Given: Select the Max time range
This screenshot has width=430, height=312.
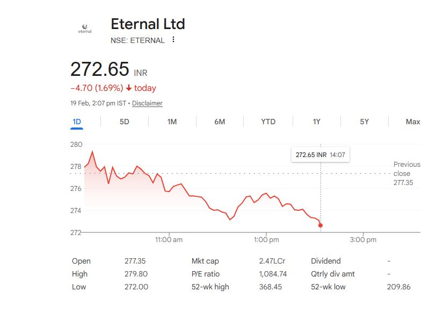Looking at the screenshot, I should tap(413, 122).
